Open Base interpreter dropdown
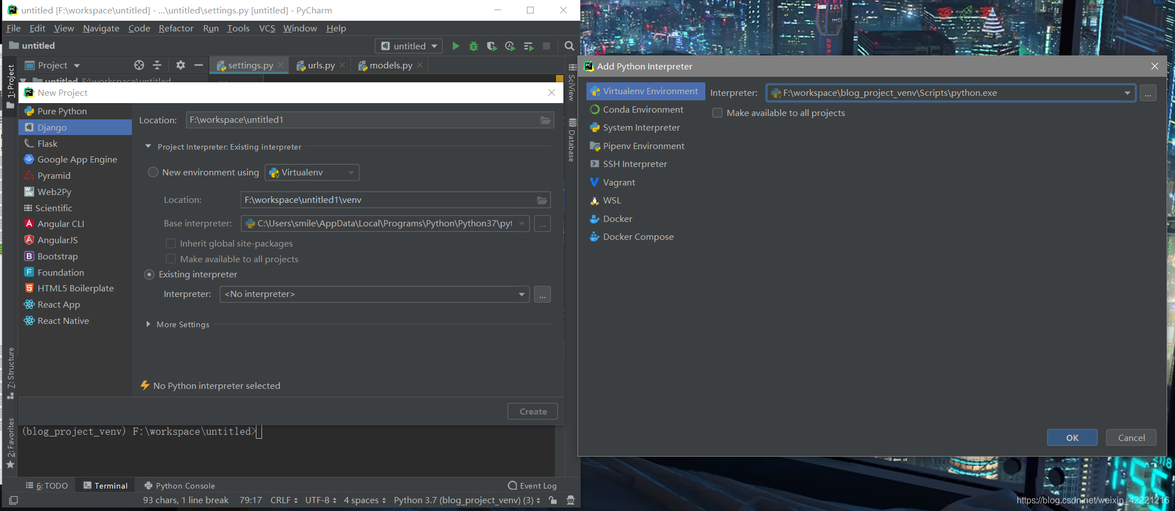This screenshot has height=511, width=1175. coord(522,224)
